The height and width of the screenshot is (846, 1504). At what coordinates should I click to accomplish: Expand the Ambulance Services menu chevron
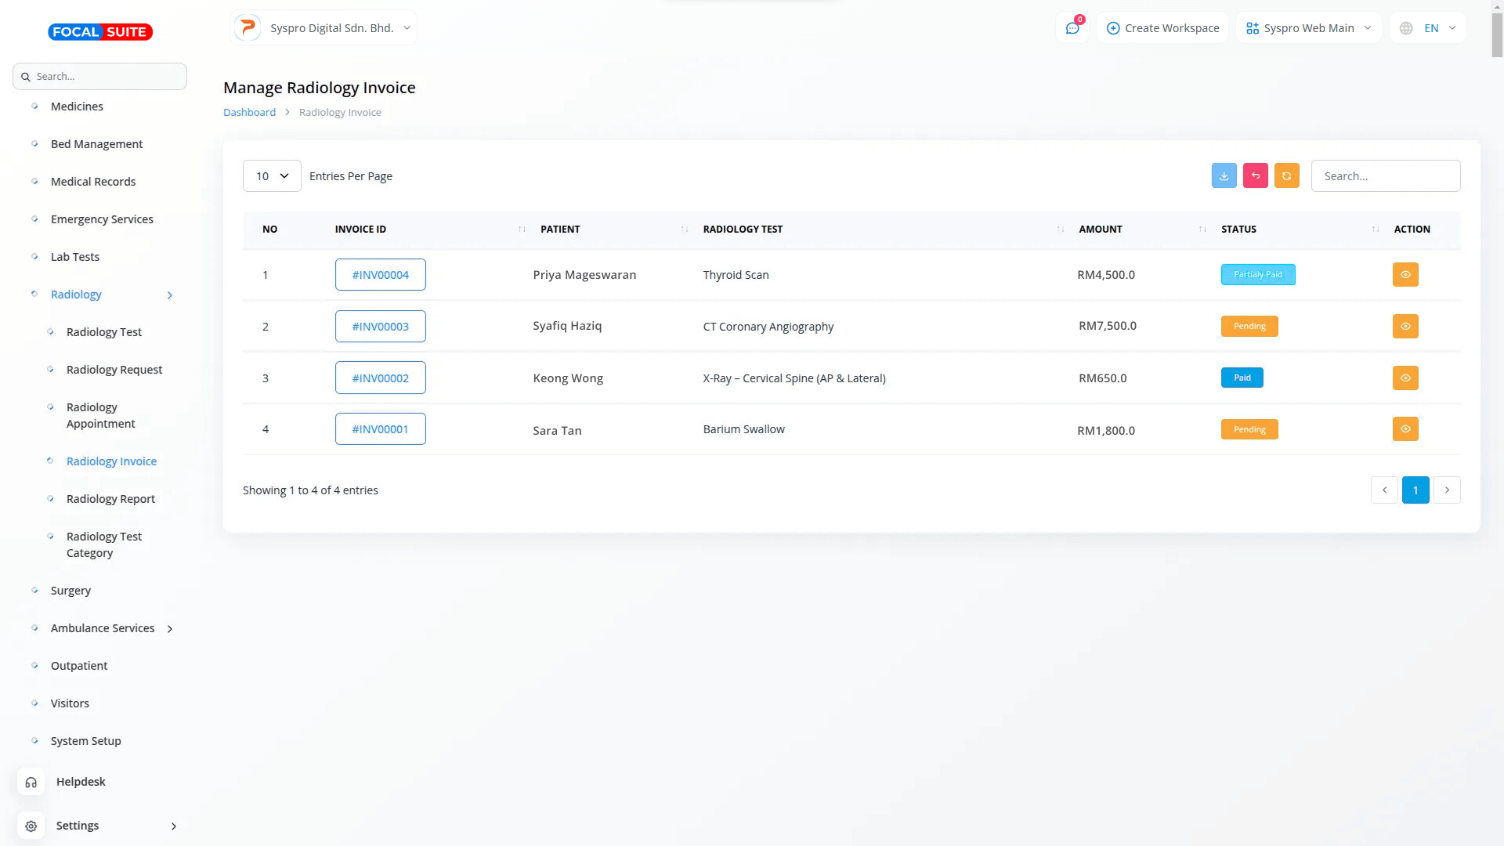[x=170, y=629]
